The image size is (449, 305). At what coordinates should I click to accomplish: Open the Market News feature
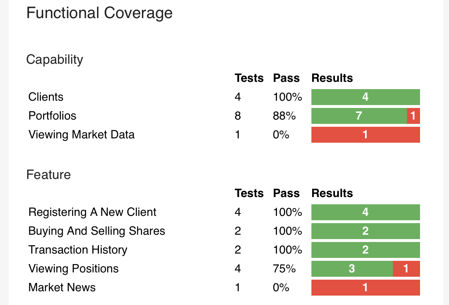click(62, 288)
